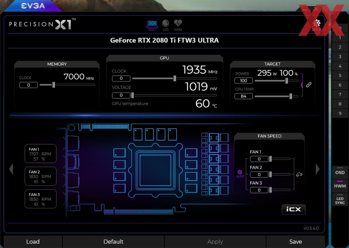Go to the next page arrow
The width and height of the screenshot is (349, 248).
318,169
